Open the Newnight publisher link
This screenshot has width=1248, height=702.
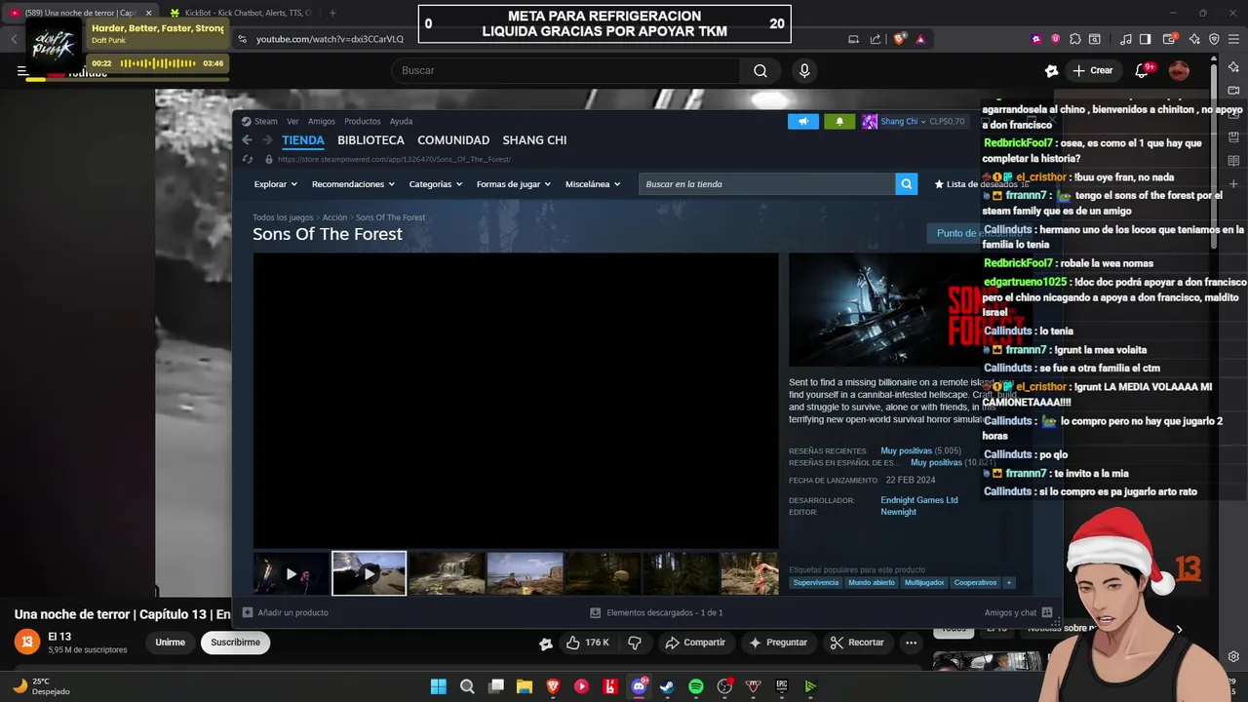pos(899,512)
